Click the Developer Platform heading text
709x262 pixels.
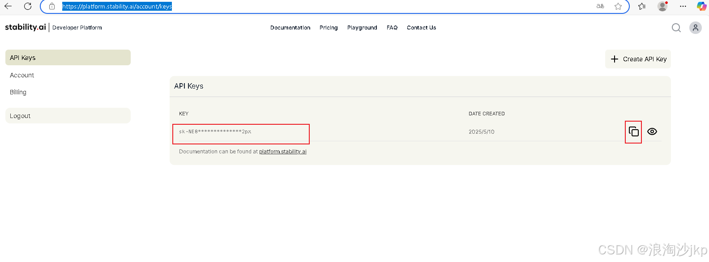click(x=77, y=28)
